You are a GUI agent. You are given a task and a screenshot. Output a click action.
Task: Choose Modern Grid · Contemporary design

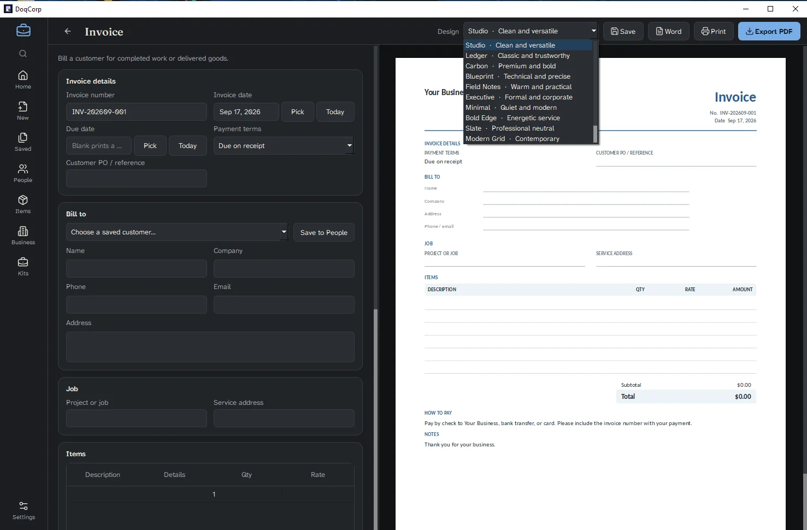(x=528, y=139)
